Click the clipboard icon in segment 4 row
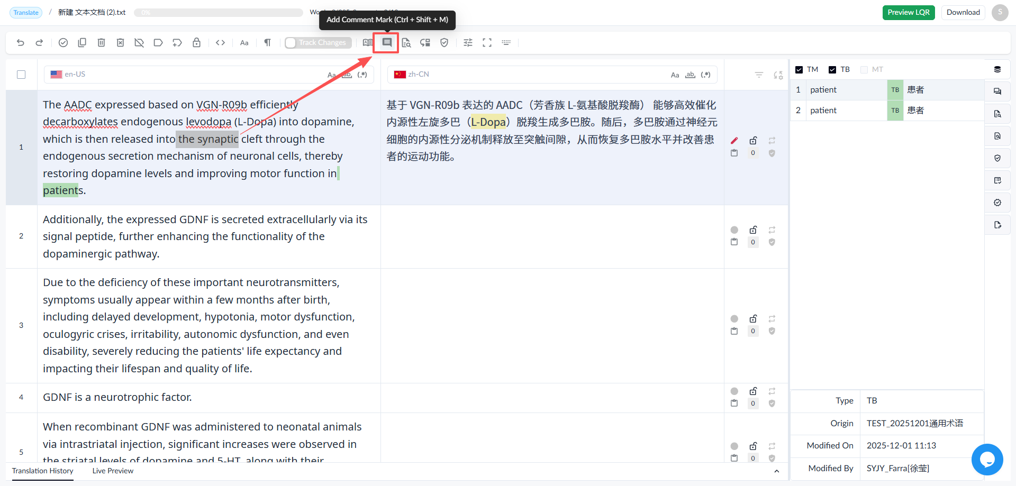1016x486 pixels. tap(734, 403)
